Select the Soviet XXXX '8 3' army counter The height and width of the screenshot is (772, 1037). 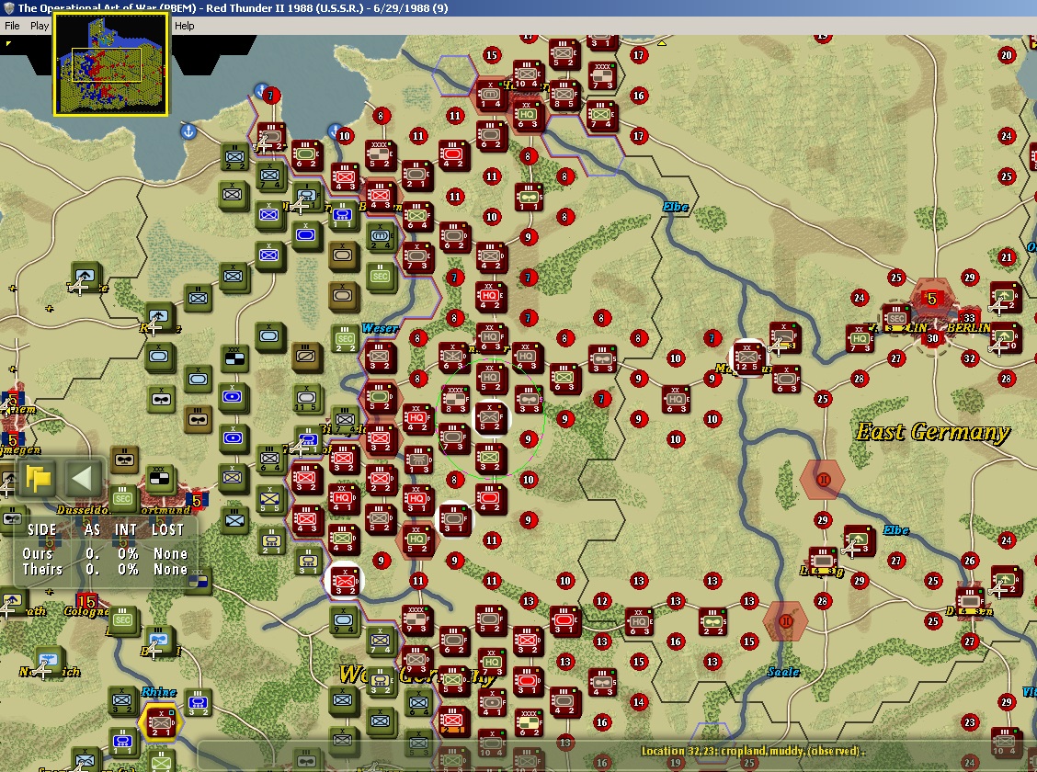(455, 400)
